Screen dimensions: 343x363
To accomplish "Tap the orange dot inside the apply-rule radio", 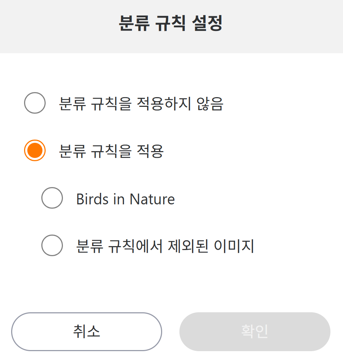I will 35,150.
